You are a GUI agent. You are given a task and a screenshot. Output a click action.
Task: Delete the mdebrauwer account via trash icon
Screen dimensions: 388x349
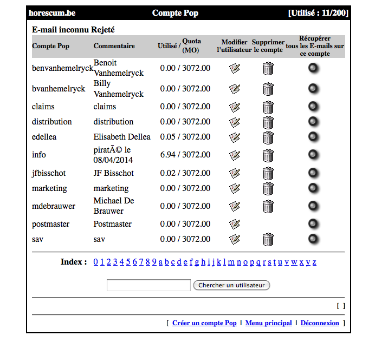(268, 206)
